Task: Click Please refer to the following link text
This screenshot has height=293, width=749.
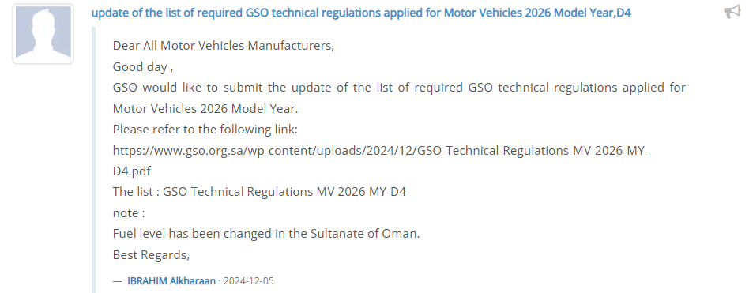Action: click(x=205, y=130)
